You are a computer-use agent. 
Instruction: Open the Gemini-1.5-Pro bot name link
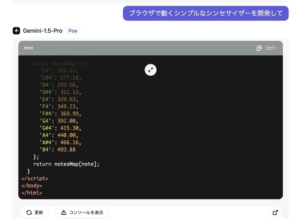[x=43, y=31]
